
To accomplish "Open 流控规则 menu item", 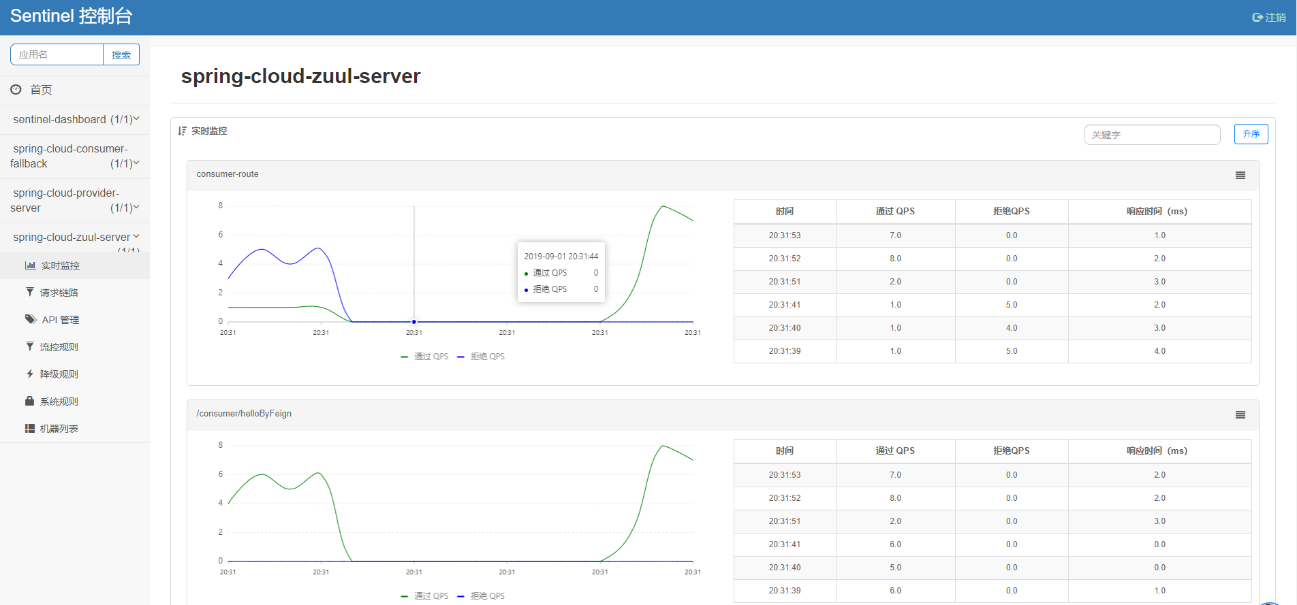I will click(75, 347).
